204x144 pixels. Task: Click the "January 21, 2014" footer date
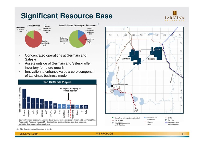(x=29, y=134)
